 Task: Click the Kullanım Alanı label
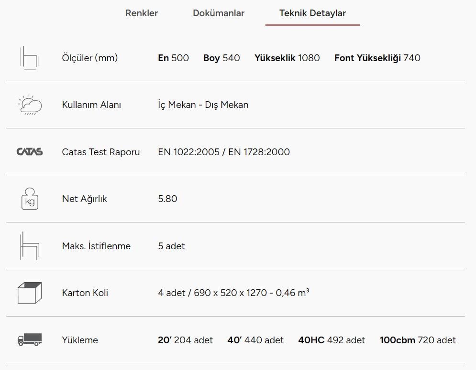(x=91, y=105)
